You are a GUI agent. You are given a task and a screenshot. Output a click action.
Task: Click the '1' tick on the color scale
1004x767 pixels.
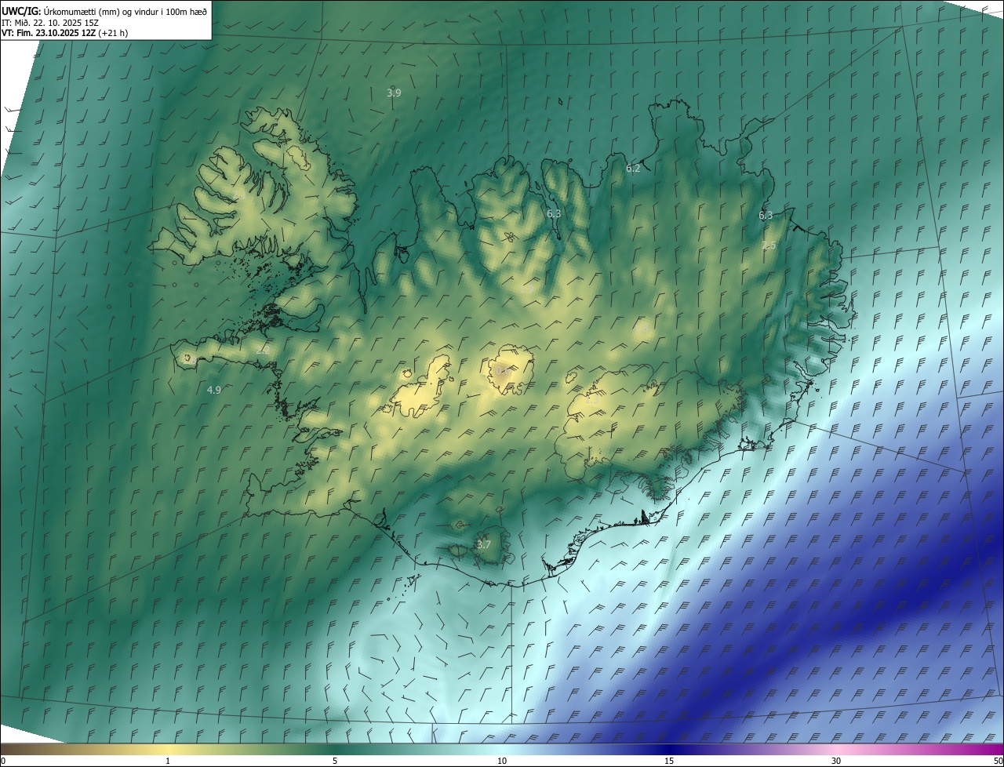[x=168, y=762]
